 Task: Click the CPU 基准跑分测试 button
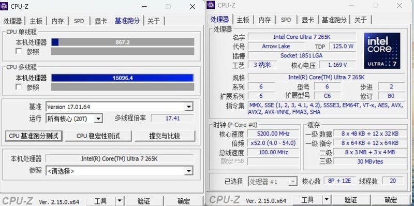coord(34,136)
